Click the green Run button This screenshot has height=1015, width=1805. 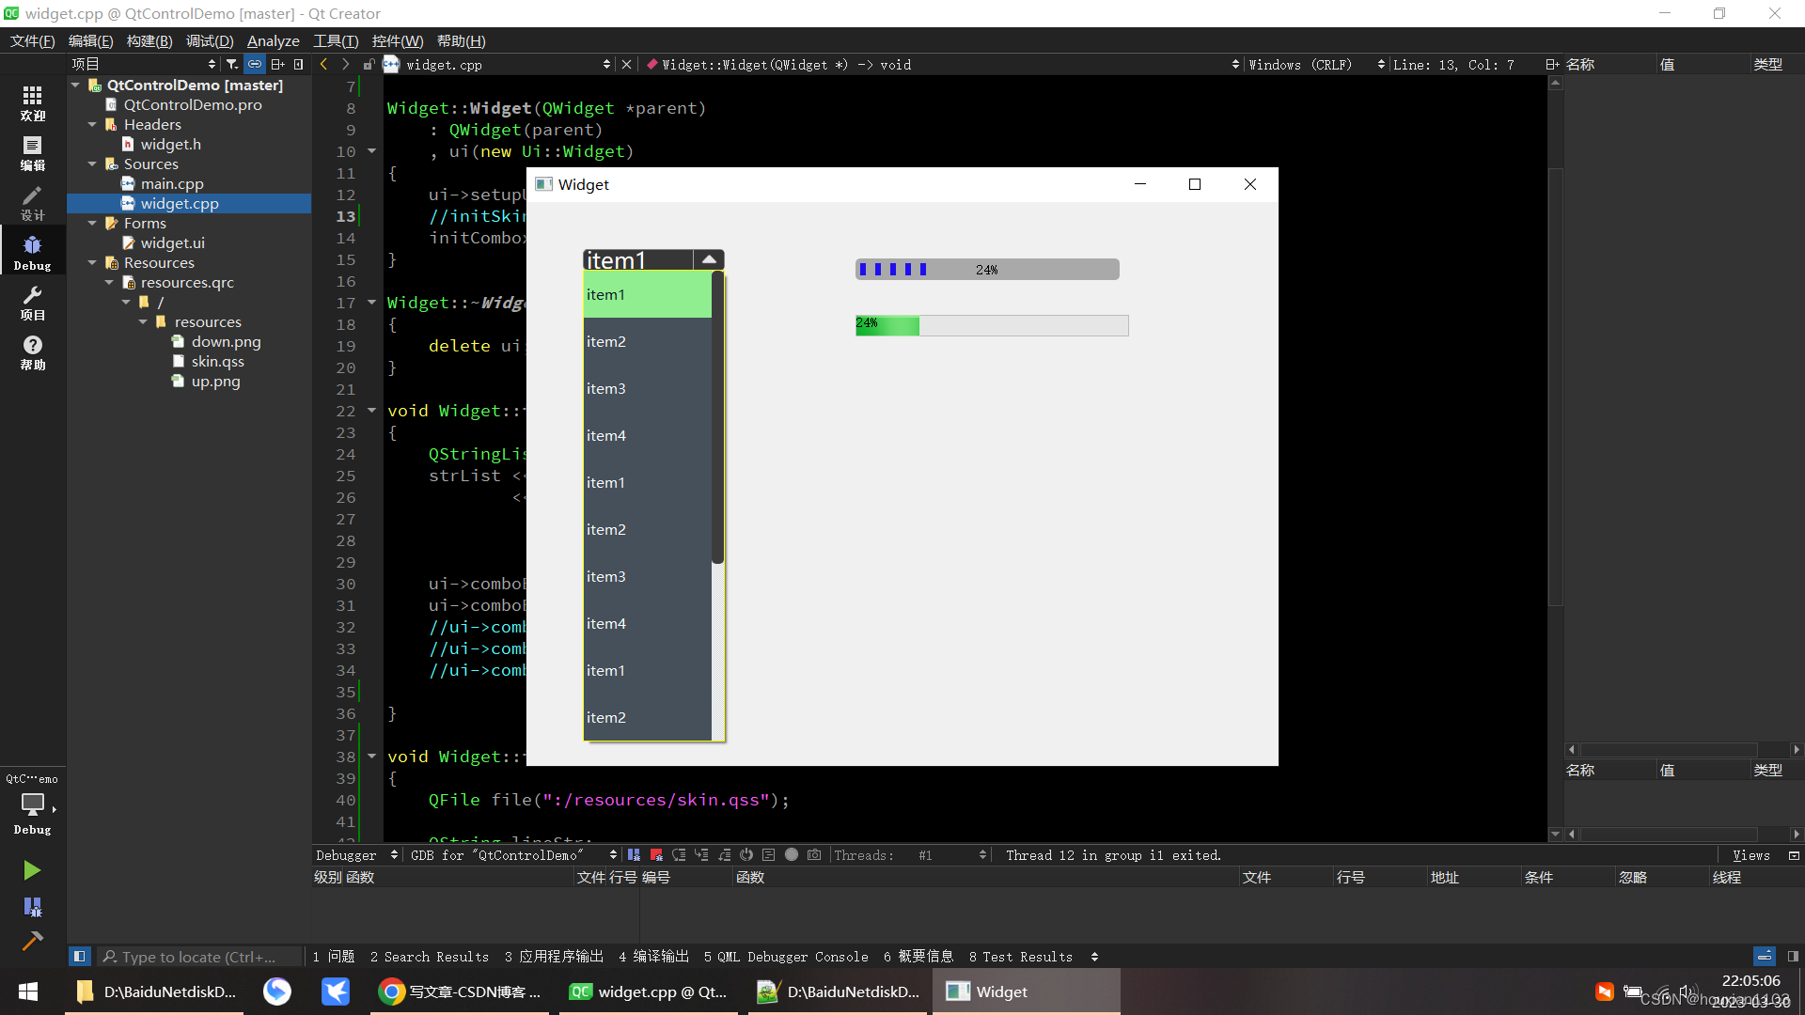point(32,870)
